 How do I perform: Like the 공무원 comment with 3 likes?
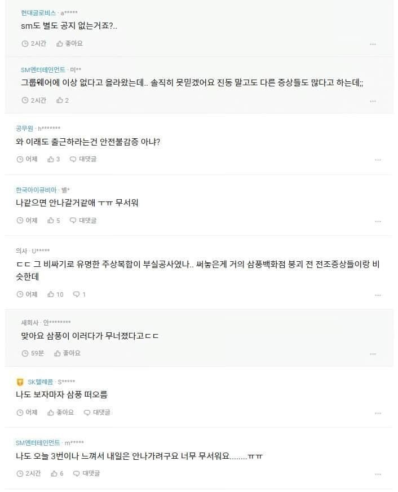[x=54, y=159]
